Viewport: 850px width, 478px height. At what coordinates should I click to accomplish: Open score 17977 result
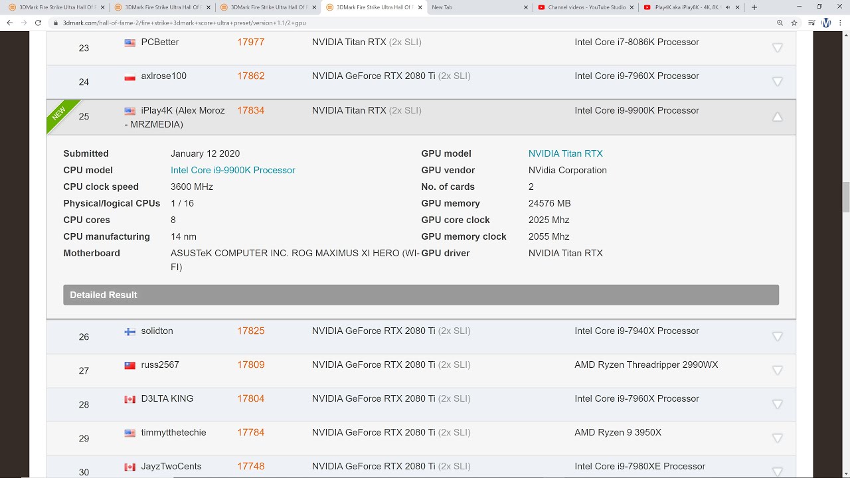pyautogui.click(x=251, y=42)
